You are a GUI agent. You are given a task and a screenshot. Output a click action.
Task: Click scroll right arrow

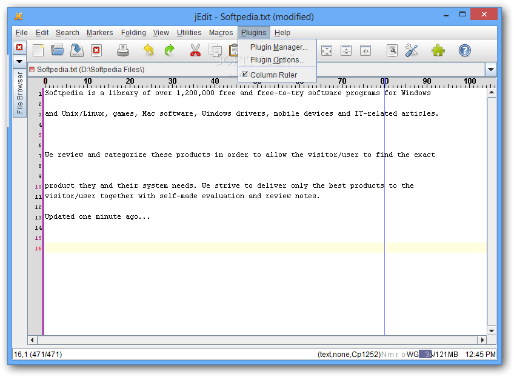click(482, 340)
